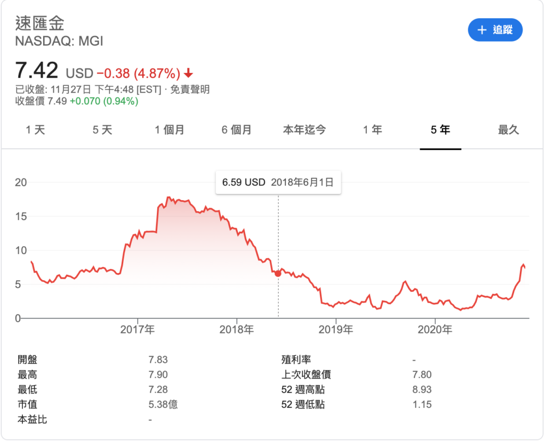Select the 5 年 range tab

(440, 130)
